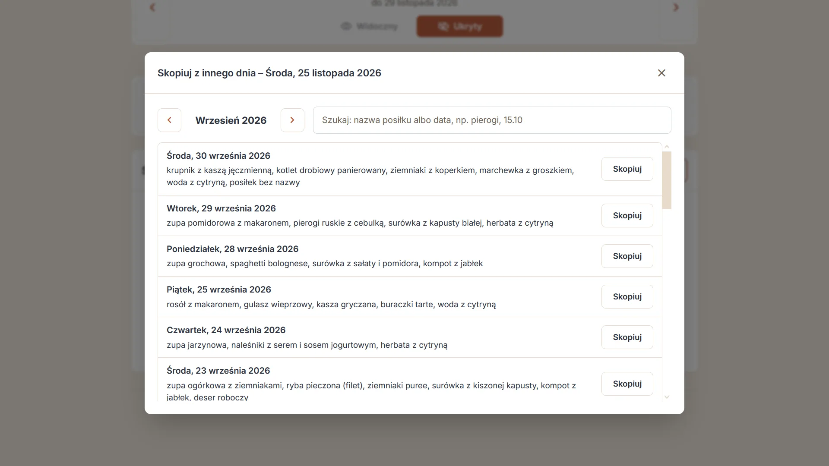829x466 pixels.
Task: Click heading Środa, 30 września 2026
Action: click(218, 156)
